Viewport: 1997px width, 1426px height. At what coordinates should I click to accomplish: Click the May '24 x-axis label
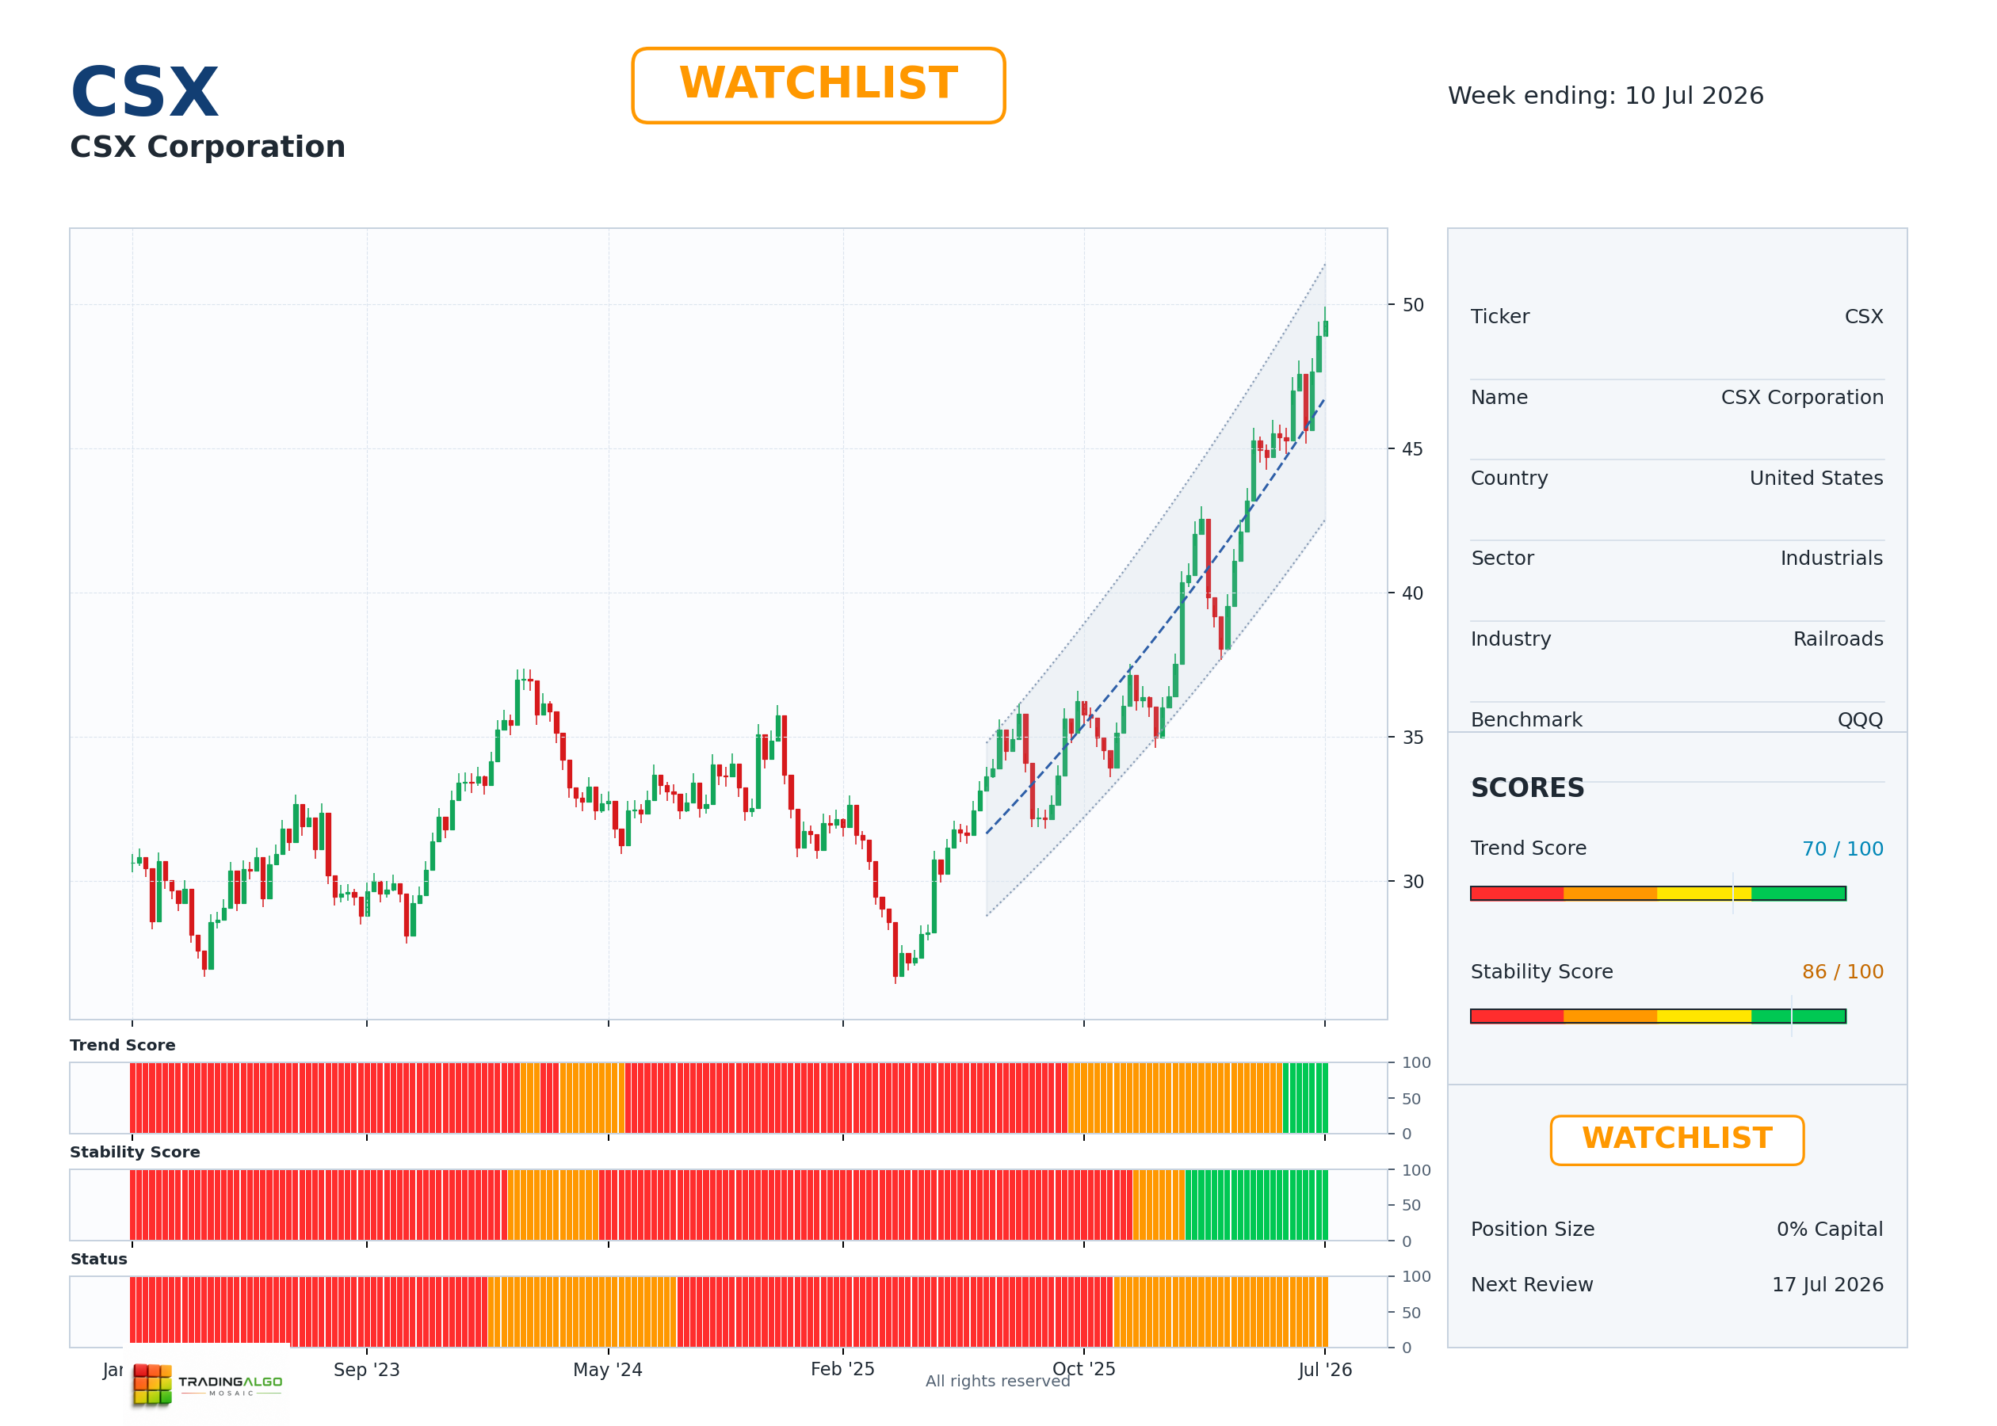pyautogui.click(x=608, y=1370)
